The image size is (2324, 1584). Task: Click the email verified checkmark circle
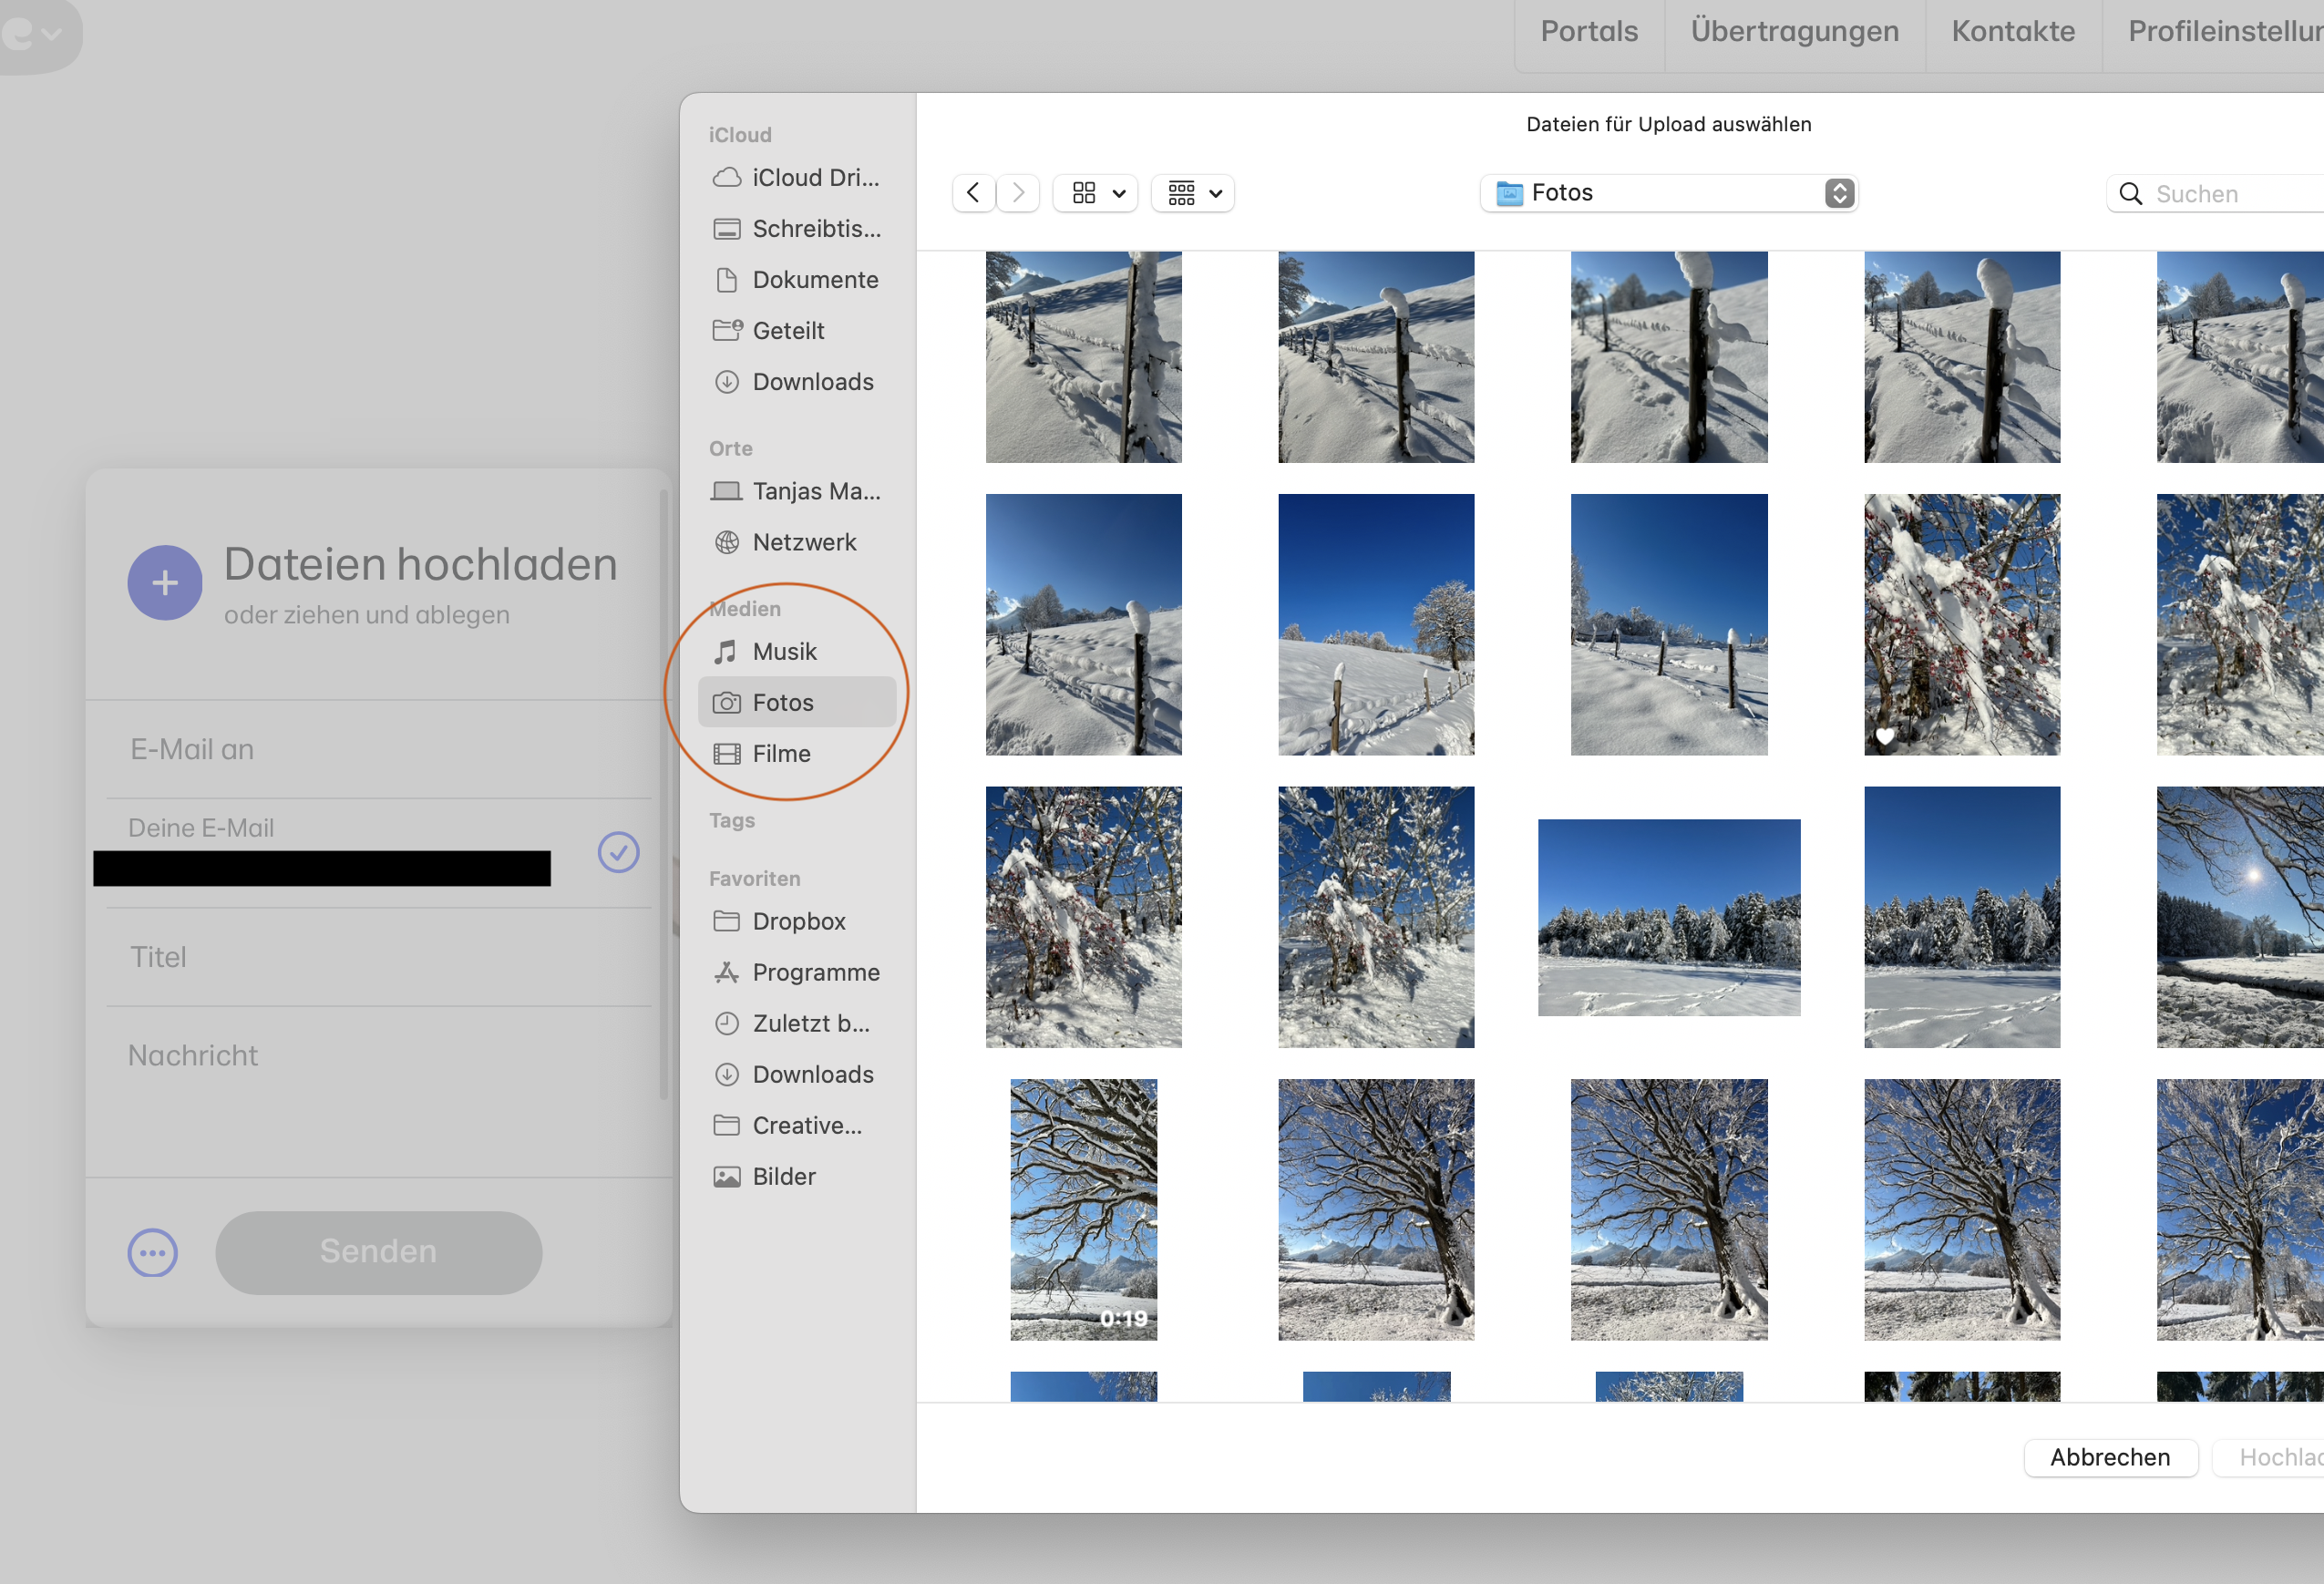click(x=618, y=852)
